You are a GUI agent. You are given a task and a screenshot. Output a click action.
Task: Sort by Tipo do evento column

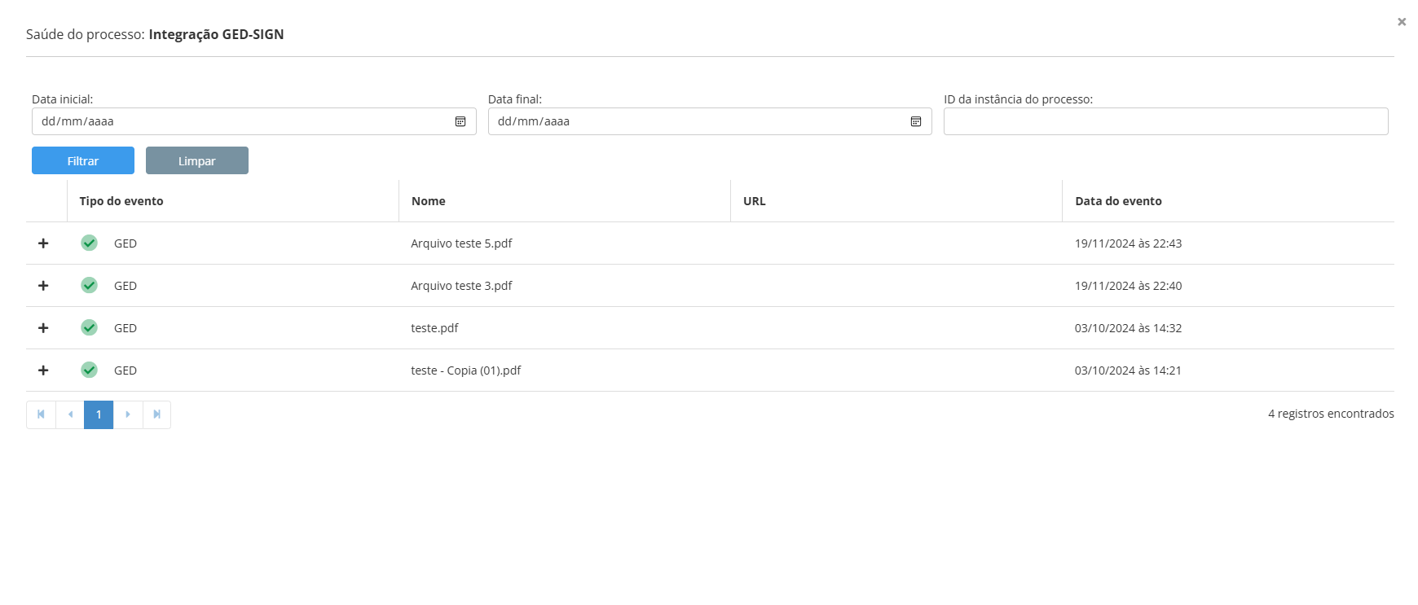coord(121,201)
